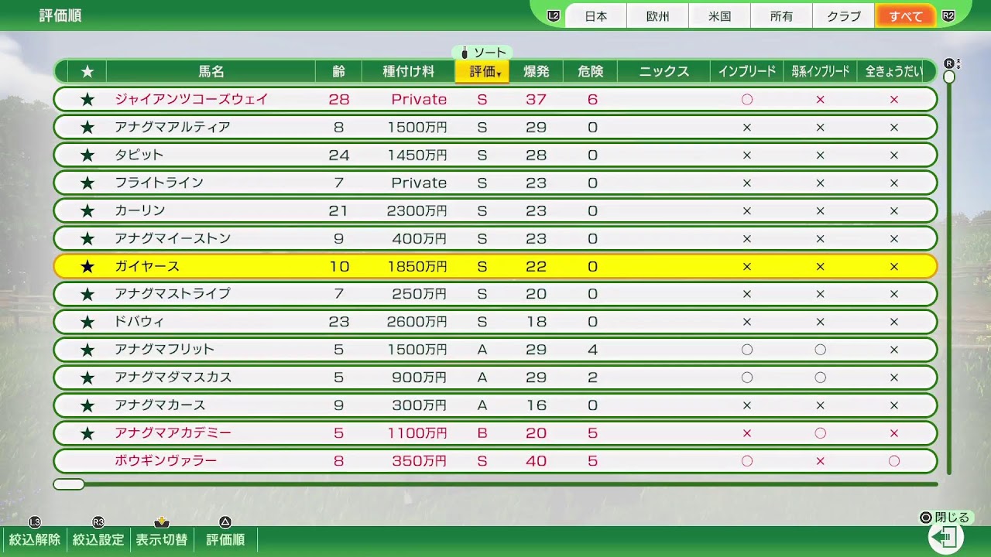
Task: Select the ボウギンヴァラー horse row
Action: point(310,460)
